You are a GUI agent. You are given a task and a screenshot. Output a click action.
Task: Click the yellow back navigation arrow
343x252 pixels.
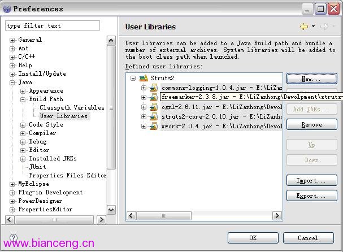coord(304,27)
